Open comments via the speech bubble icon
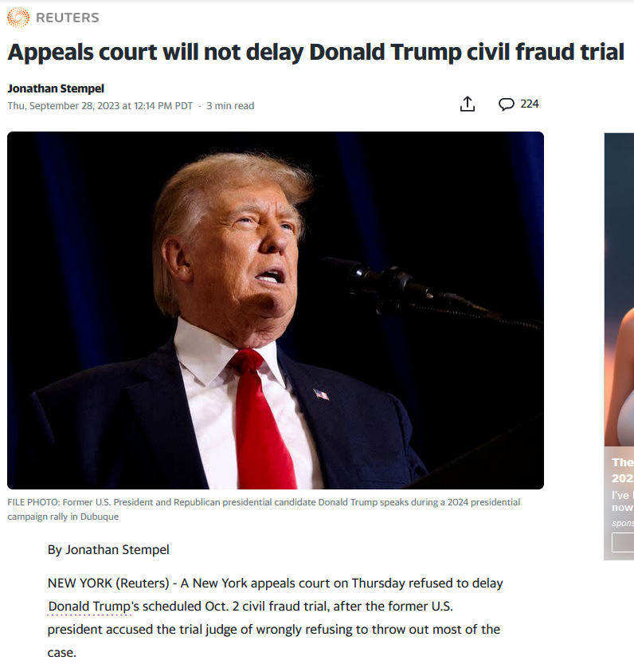Screen dimensions: 634x672 [x=506, y=104]
